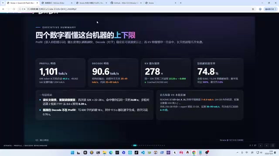279x156 pixels.
Task: Jump to the first slide dot
Action: pos(132,146)
